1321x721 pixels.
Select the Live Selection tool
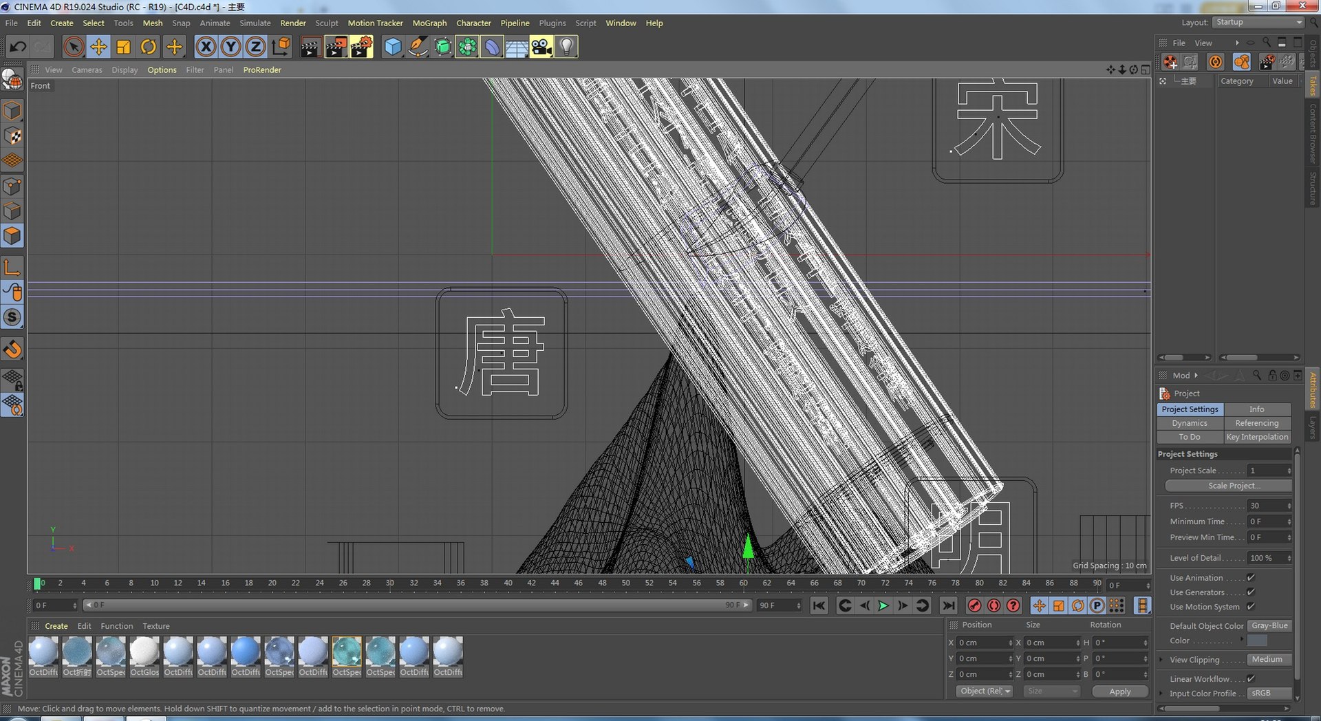(x=73, y=47)
